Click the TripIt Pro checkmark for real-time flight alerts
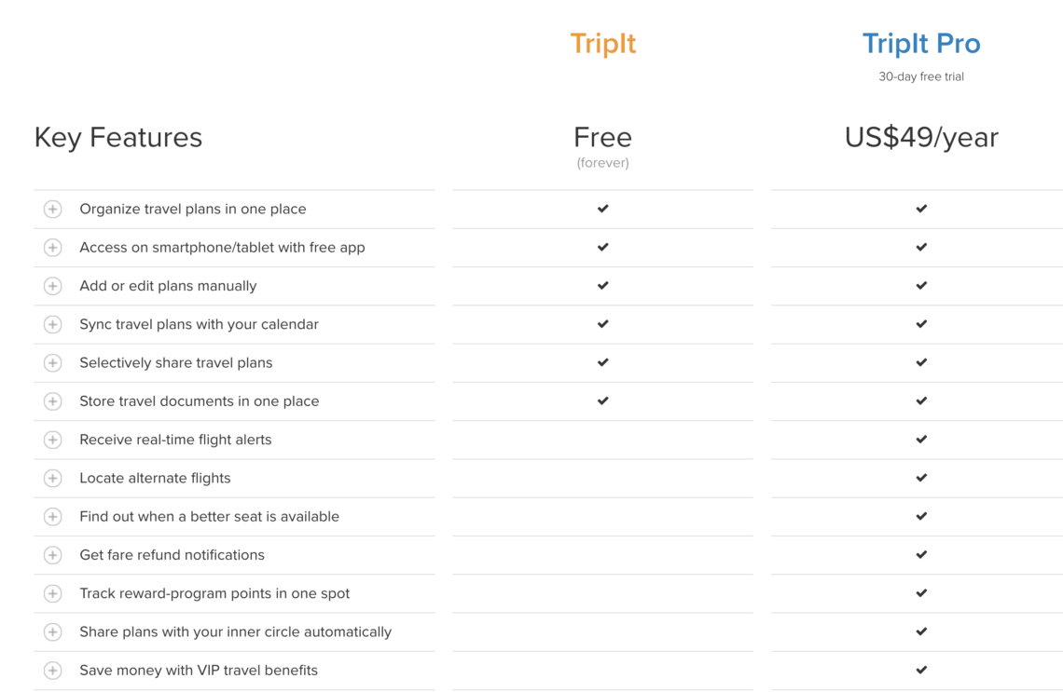 (920, 439)
